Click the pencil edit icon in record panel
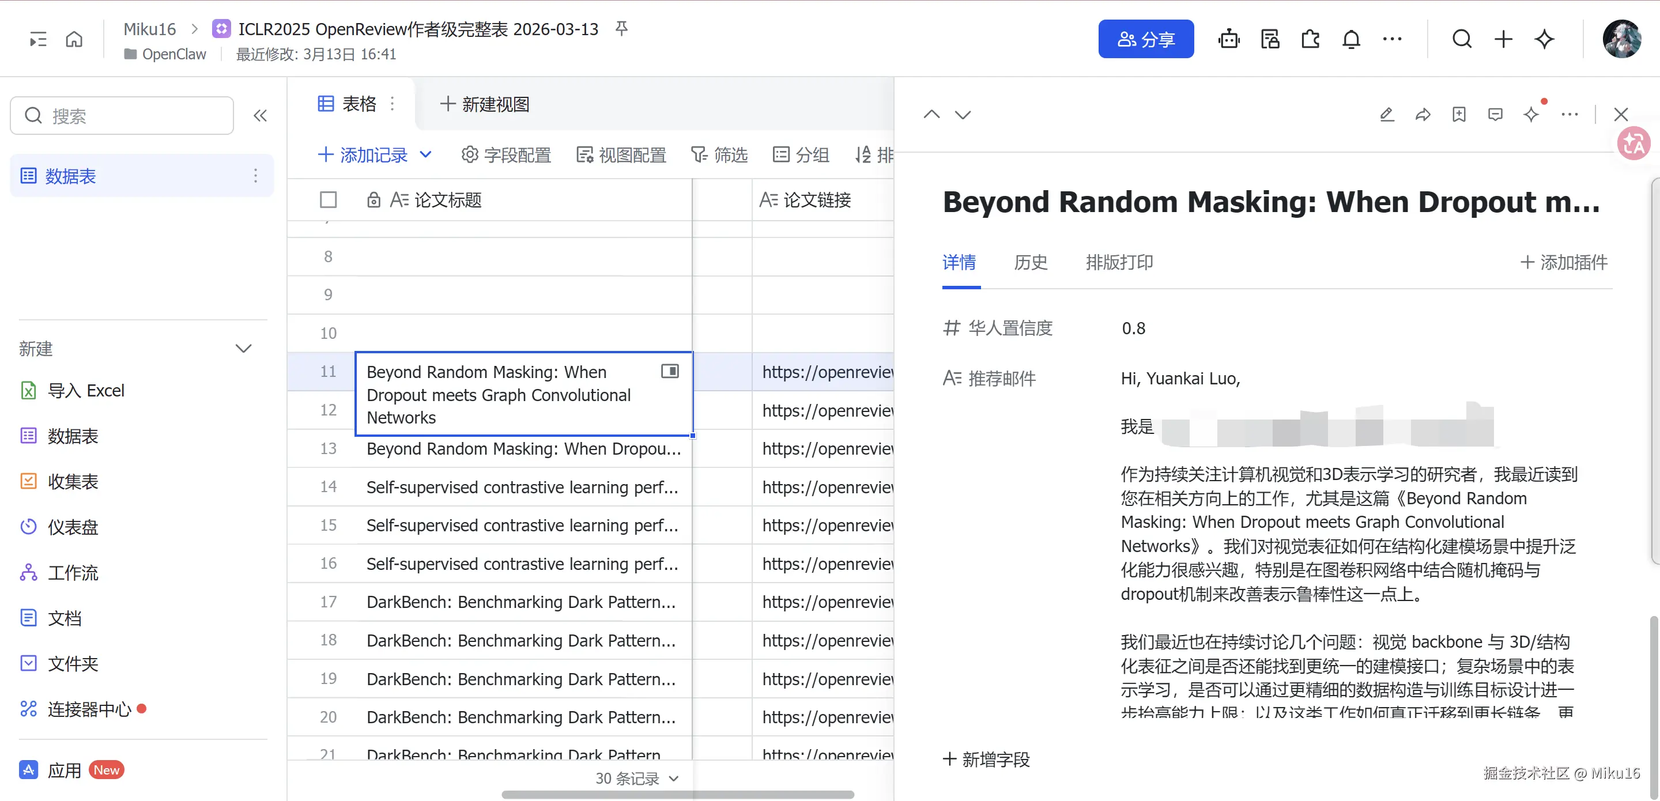The width and height of the screenshot is (1660, 801). 1387,115
